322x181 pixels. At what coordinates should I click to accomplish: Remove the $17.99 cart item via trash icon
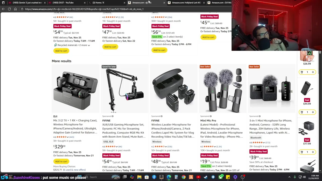tap(302, 152)
